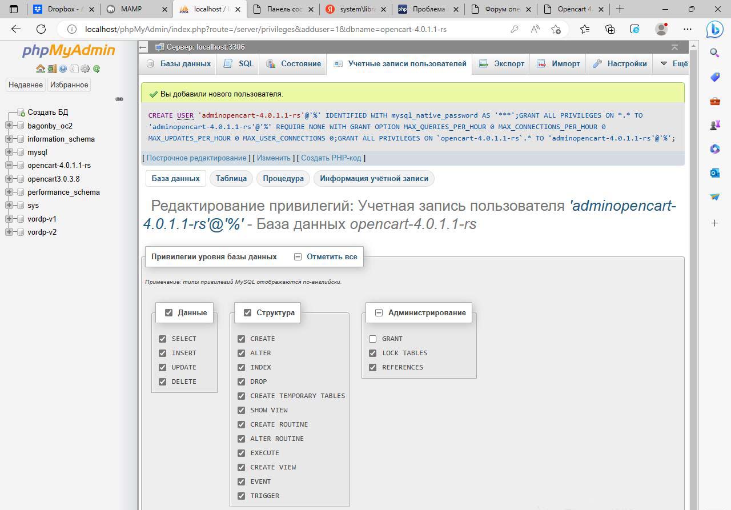Reload navigation panel with green refresh icon

coord(97,69)
